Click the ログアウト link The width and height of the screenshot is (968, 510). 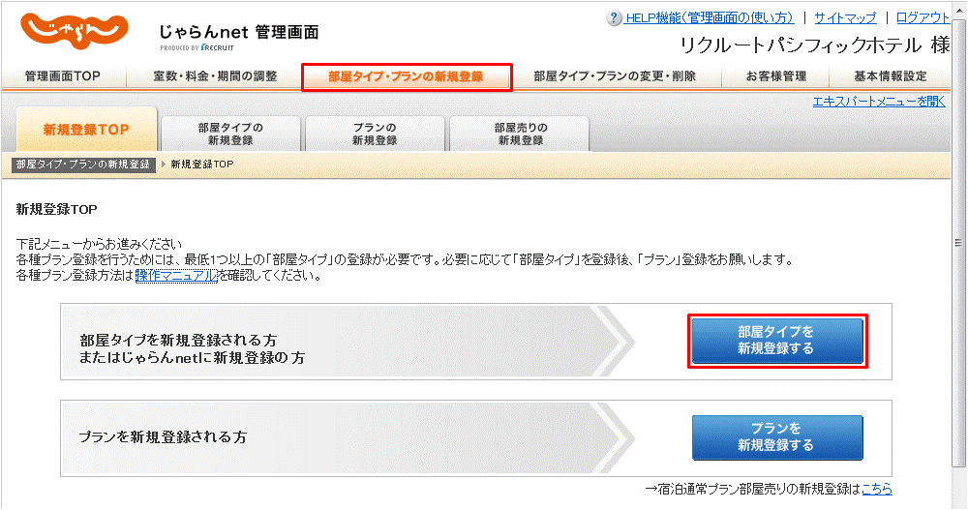coord(923,18)
